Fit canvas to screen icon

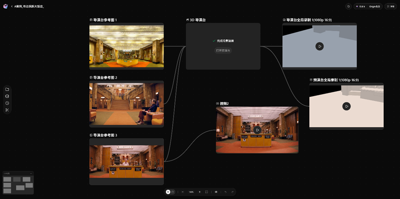(x=207, y=192)
